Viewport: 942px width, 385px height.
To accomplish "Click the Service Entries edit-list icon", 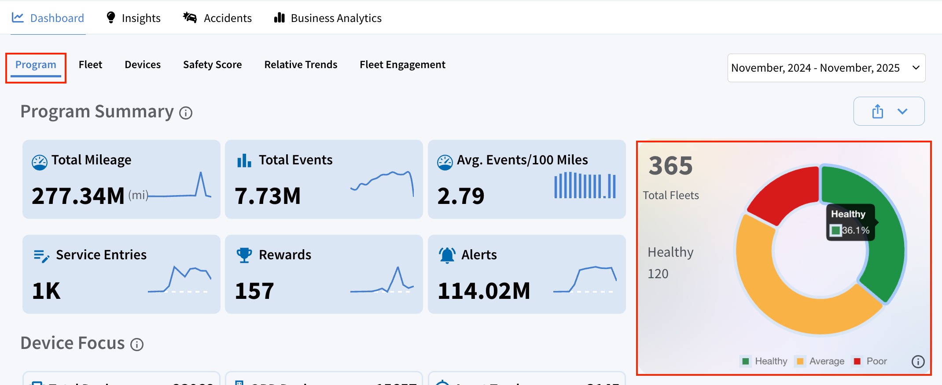I will click(41, 256).
